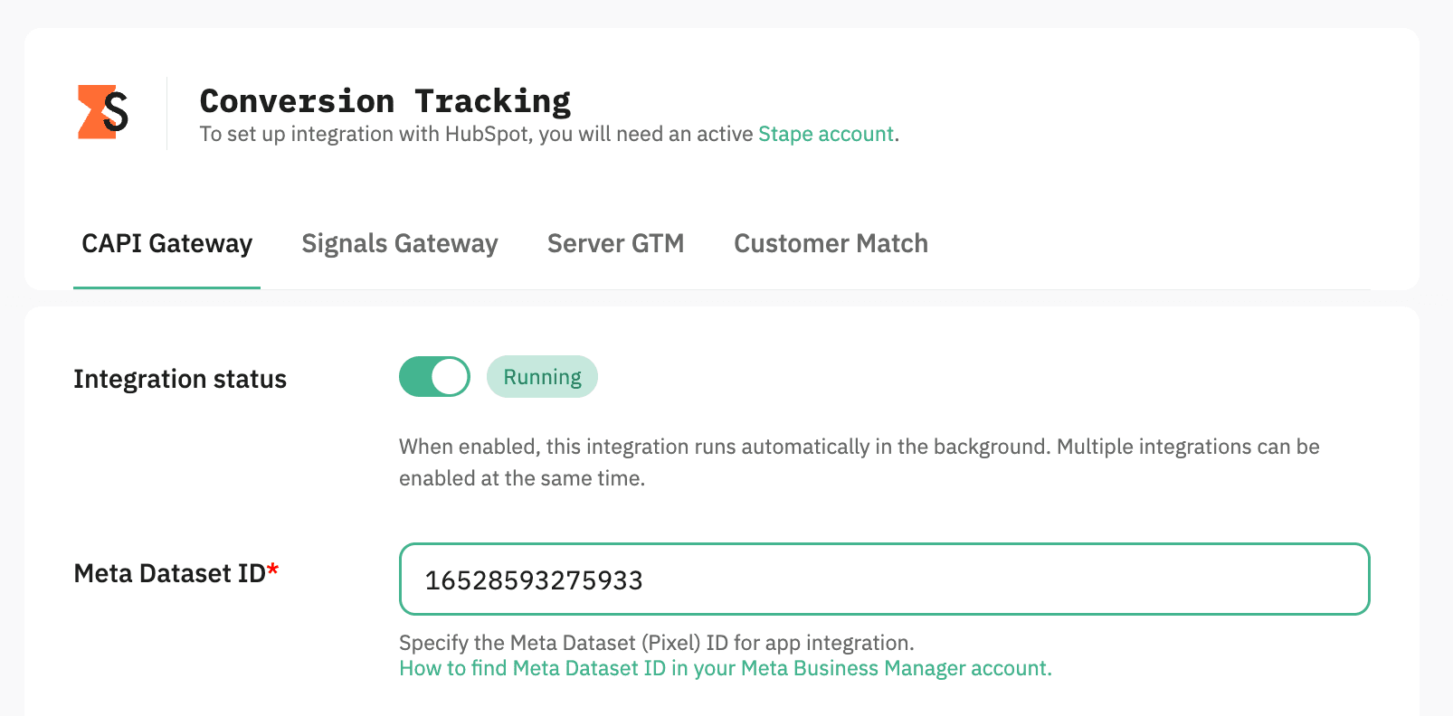Click the Conversion Tracking heading
The width and height of the screenshot is (1453, 716).
(x=385, y=100)
